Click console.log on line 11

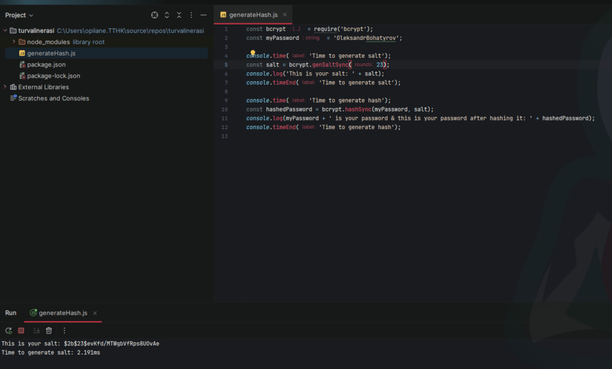(264, 118)
